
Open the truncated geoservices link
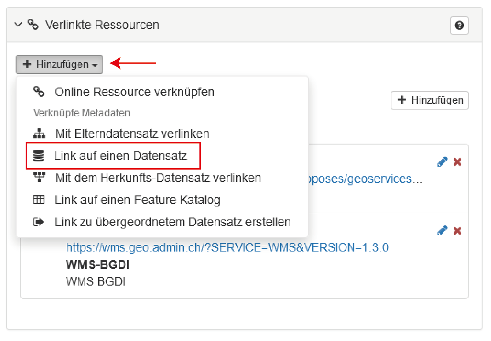pyautogui.click(x=365, y=179)
